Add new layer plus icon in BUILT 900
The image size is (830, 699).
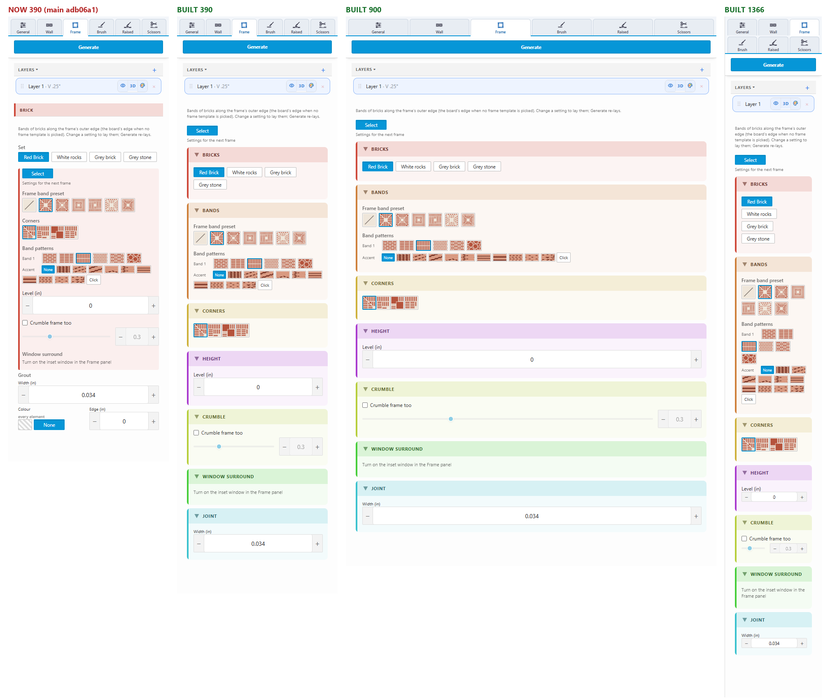[702, 70]
